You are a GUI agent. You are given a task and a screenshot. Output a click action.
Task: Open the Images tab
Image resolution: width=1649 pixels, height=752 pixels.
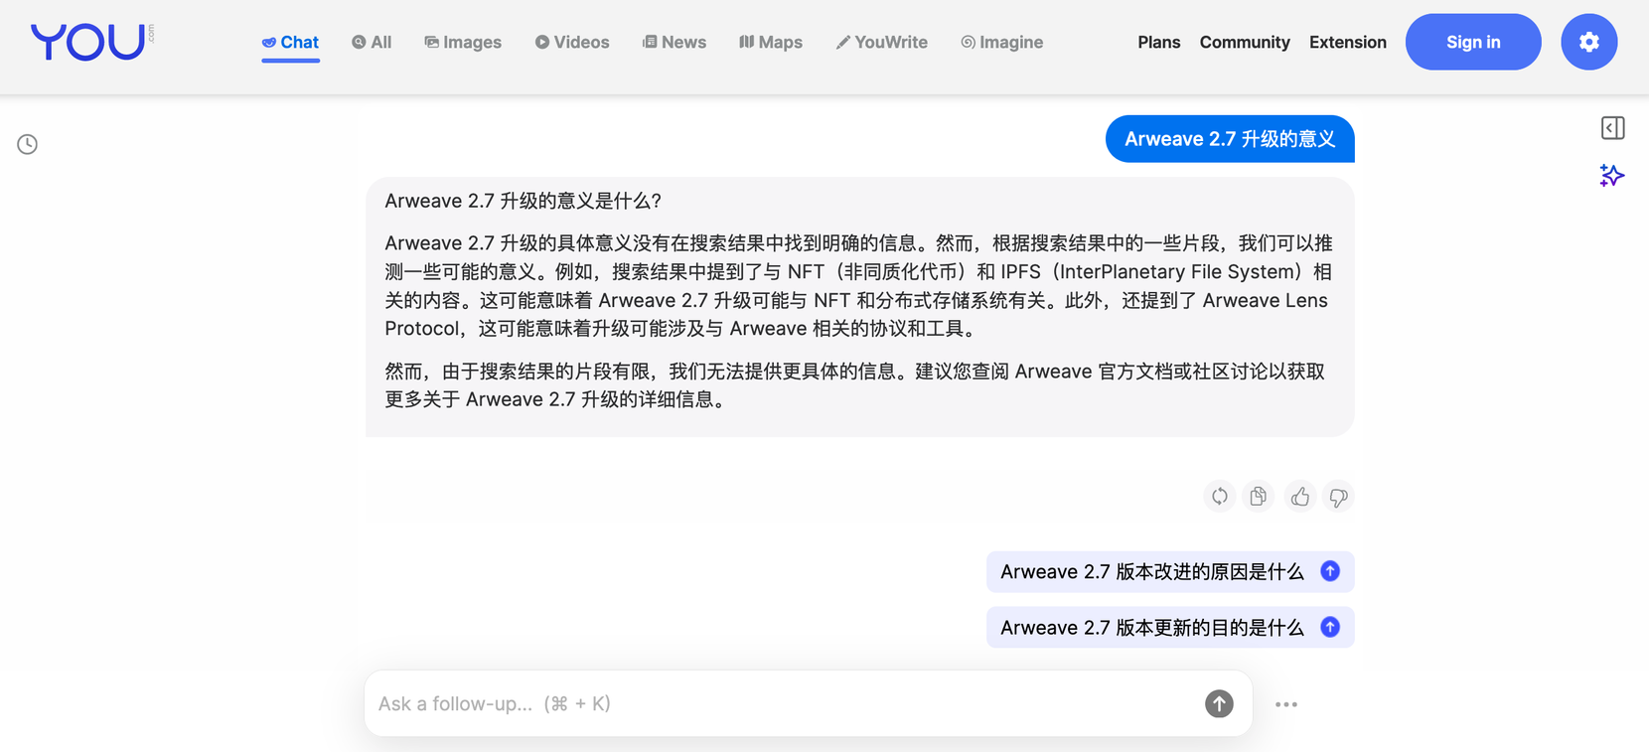463,43
